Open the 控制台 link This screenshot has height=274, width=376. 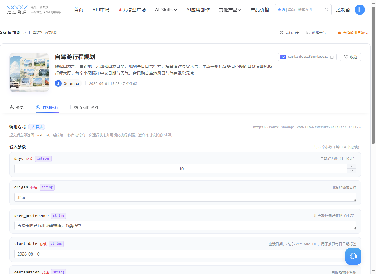[343, 10]
